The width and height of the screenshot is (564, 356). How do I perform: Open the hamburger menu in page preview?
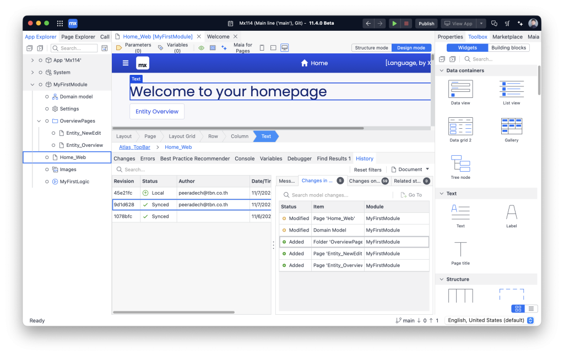click(126, 63)
